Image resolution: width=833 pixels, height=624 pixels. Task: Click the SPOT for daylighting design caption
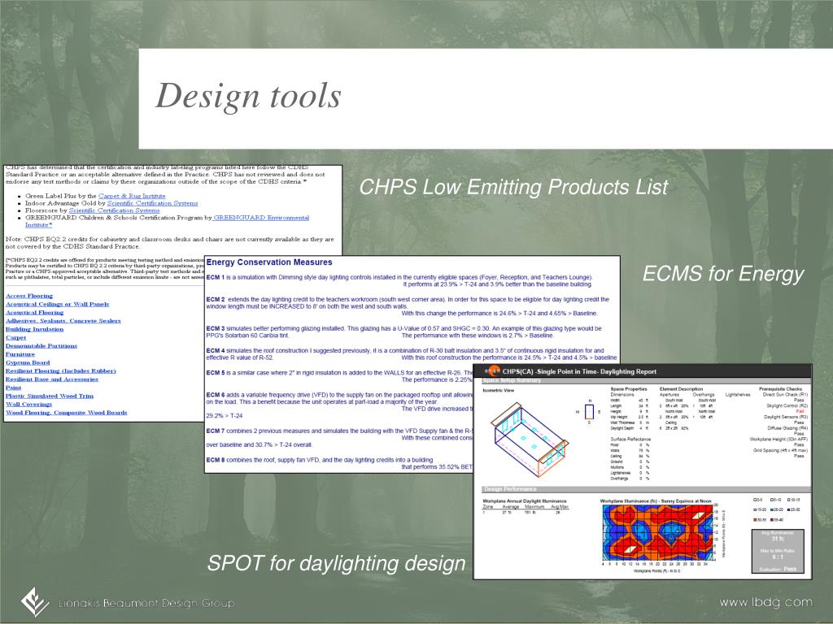coord(336,563)
